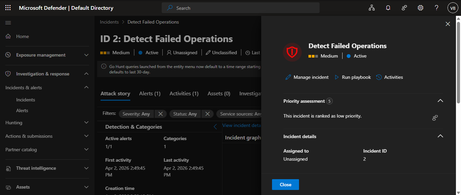Open the VB account avatar
This screenshot has height=195, width=461.
[453, 8]
